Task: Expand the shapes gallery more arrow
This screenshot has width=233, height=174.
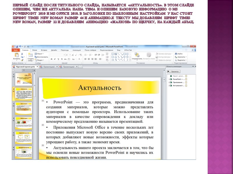Action: 130,60
